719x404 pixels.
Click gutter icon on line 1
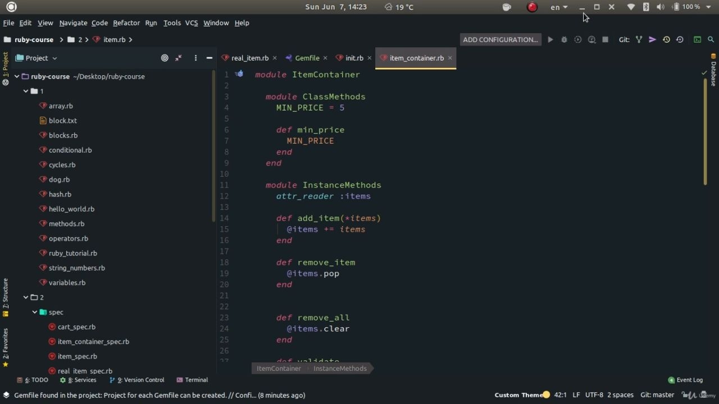click(x=239, y=74)
